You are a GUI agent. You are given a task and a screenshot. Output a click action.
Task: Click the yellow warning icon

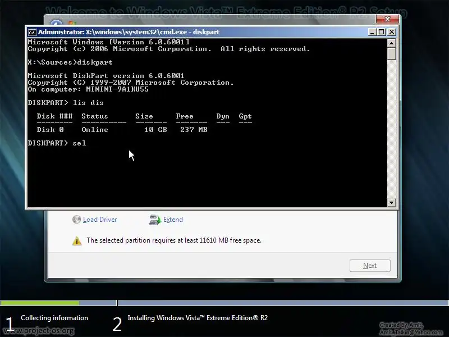[x=77, y=241]
